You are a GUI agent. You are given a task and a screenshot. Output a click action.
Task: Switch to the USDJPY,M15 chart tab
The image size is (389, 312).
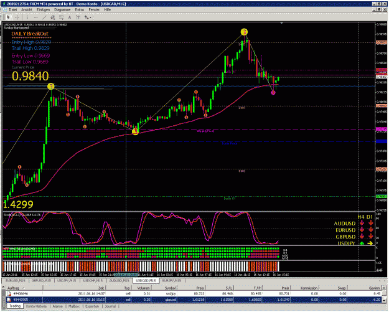coord(66,281)
